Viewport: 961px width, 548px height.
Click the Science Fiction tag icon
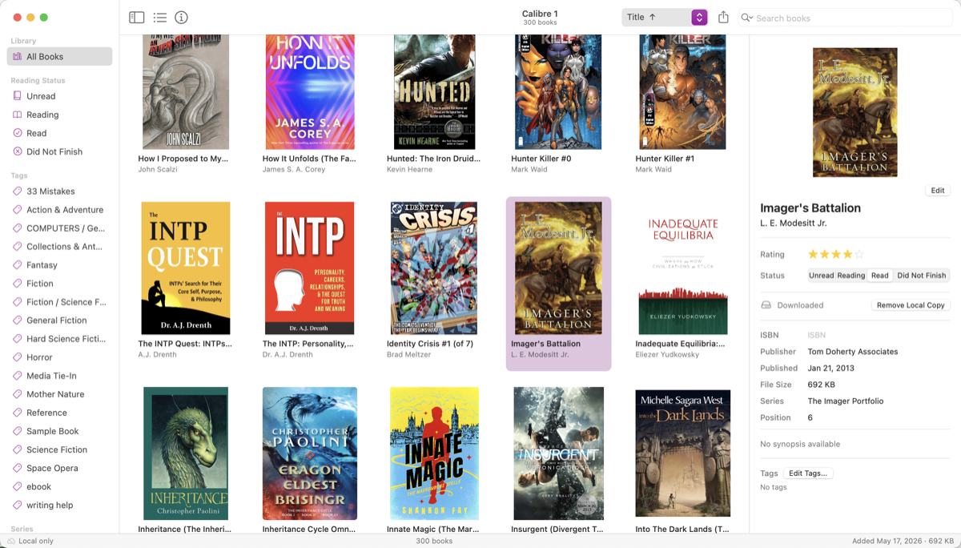click(18, 449)
